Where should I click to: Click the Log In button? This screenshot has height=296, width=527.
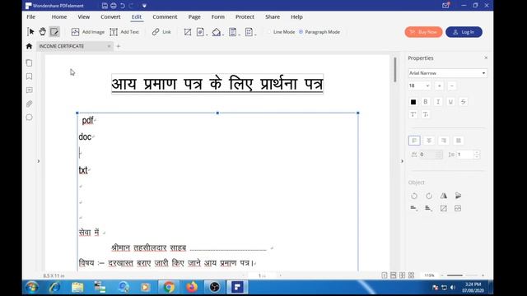[x=464, y=32]
